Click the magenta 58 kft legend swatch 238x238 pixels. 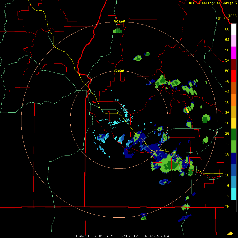(234, 53)
